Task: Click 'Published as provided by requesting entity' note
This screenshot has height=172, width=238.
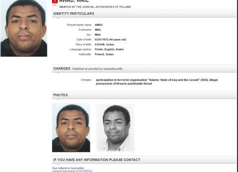Action: point(97,69)
